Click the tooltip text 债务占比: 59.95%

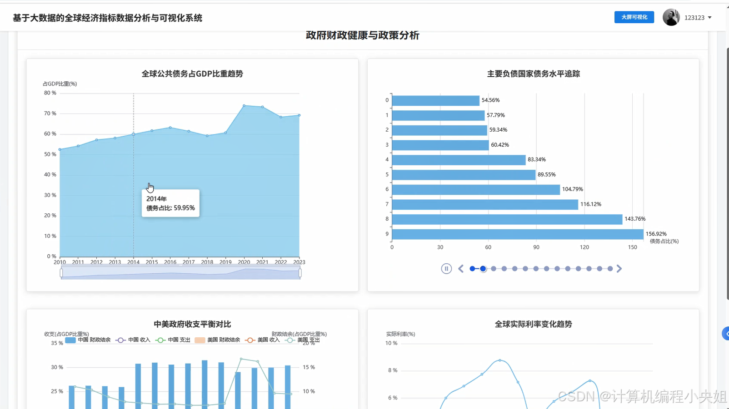click(170, 208)
